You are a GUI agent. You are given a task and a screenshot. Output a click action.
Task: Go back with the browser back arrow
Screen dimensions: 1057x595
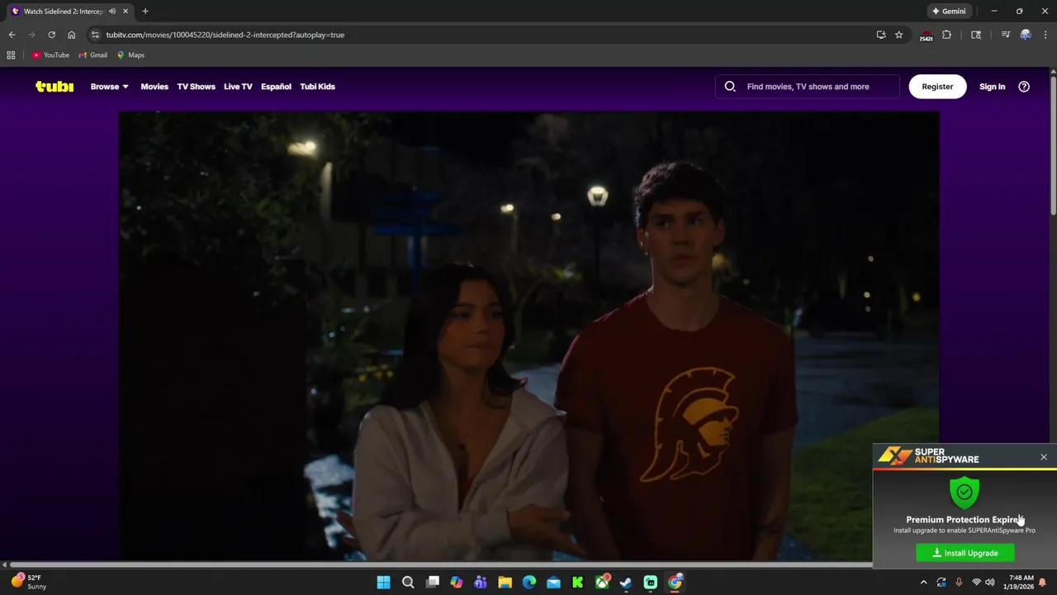tap(12, 35)
